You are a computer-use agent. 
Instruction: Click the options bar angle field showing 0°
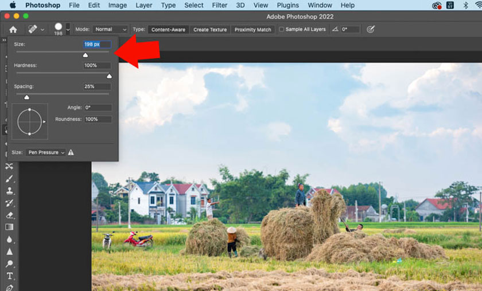tap(350, 29)
